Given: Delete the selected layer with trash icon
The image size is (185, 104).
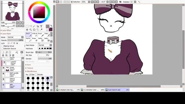Looking at the screenshot, I should tap(13, 55).
